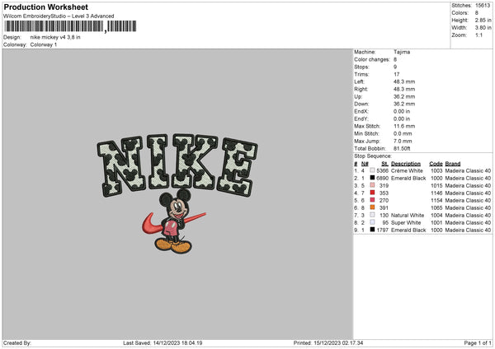Click the row 9 Emerald Black swatch
The image size is (495, 349).
tap(373, 230)
